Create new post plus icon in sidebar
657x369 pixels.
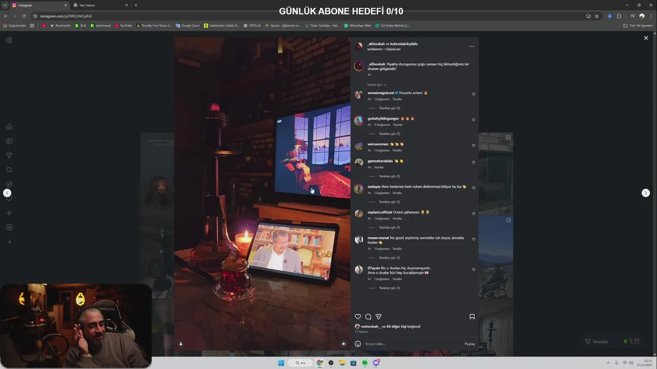coord(9,213)
